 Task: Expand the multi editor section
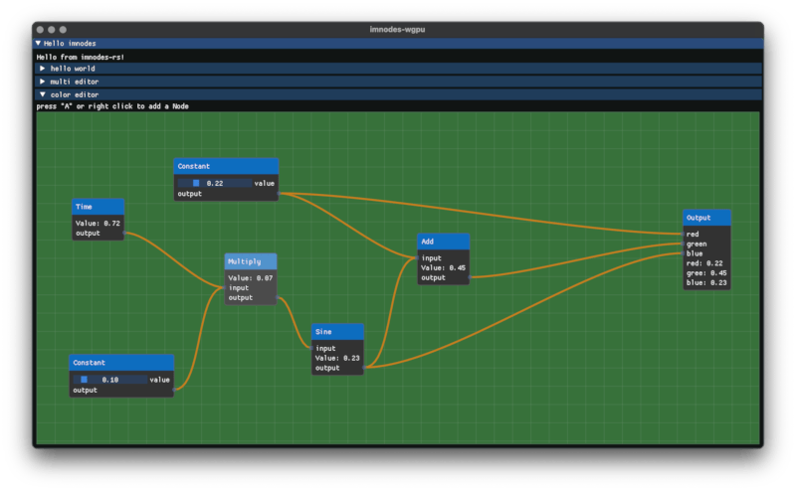[43, 82]
